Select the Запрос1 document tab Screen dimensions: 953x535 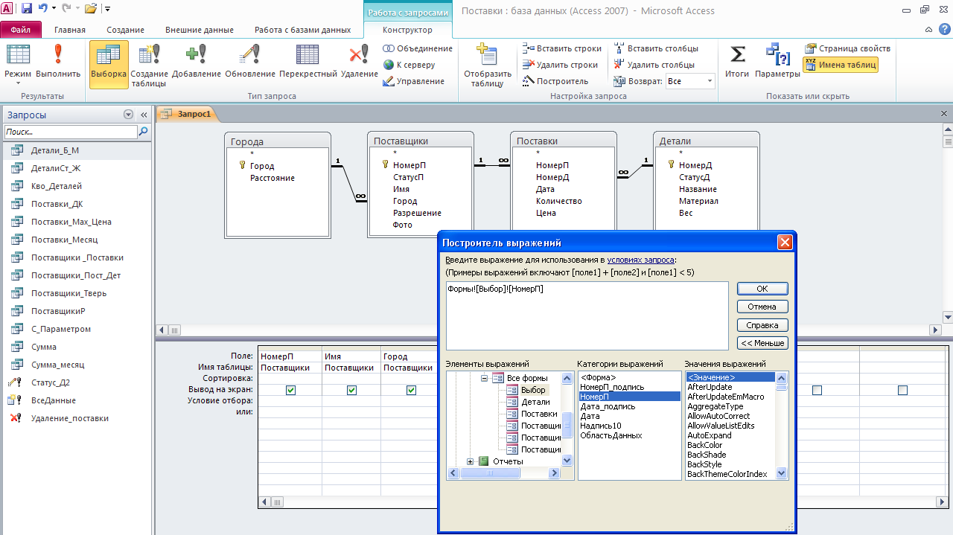[x=187, y=114]
